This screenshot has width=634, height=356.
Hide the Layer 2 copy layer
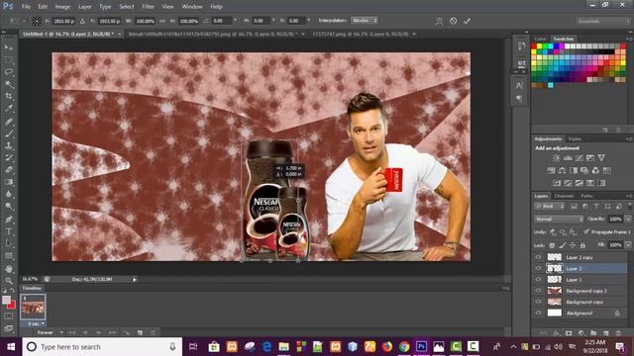click(538, 257)
